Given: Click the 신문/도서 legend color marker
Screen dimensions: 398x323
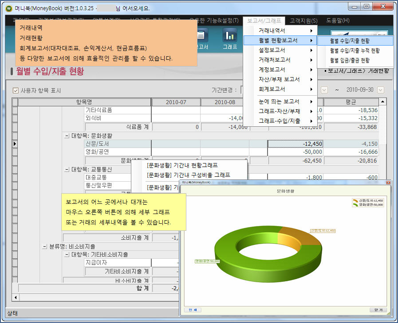Looking at the screenshot, I should pos(355,201).
